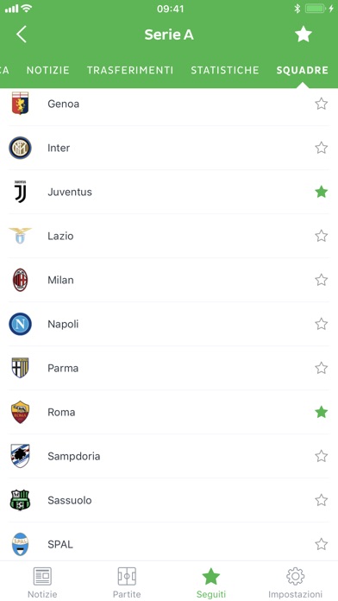Open the SPAL team row
Image resolution: width=338 pixels, height=601 pixels.
(x=169, y=543)
